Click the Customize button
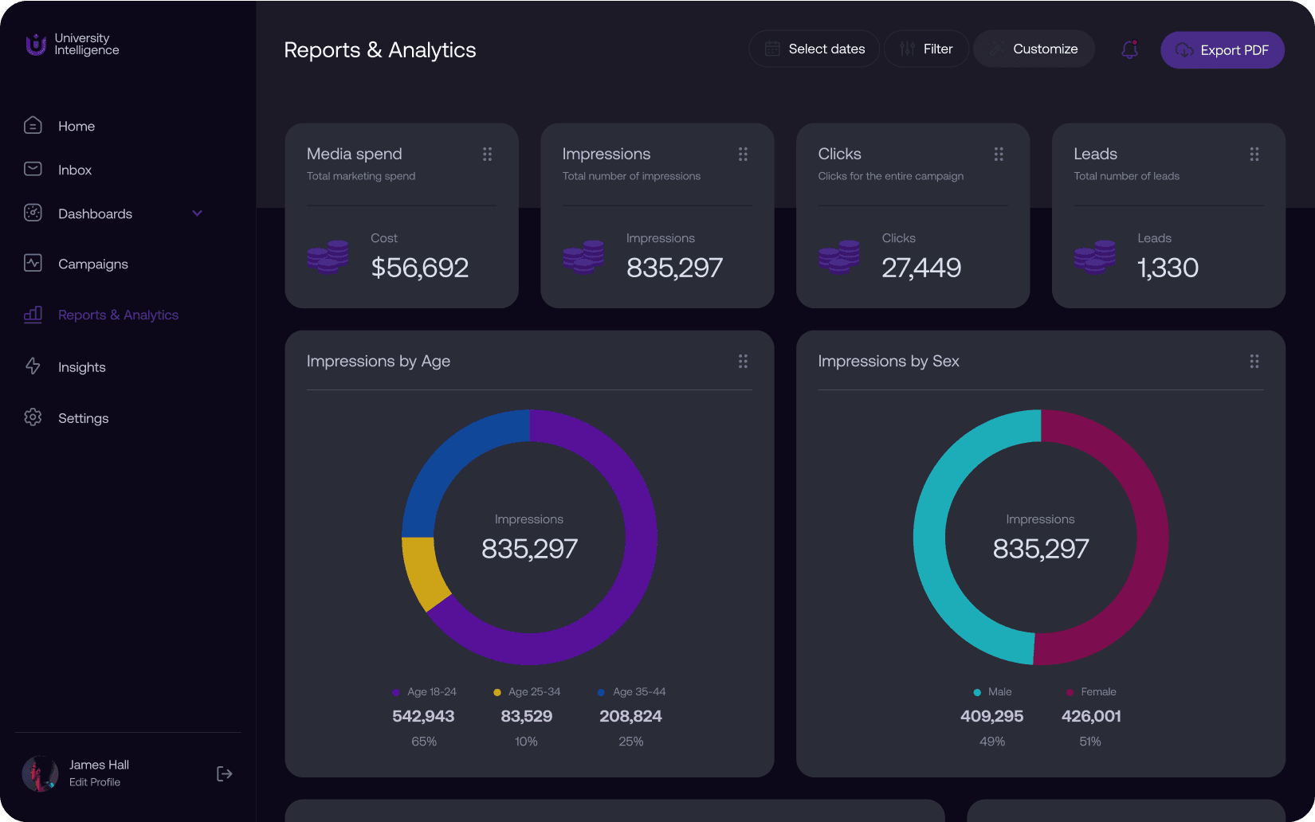This screenshot has width=1315, height=822. (x=1034, y=49)
